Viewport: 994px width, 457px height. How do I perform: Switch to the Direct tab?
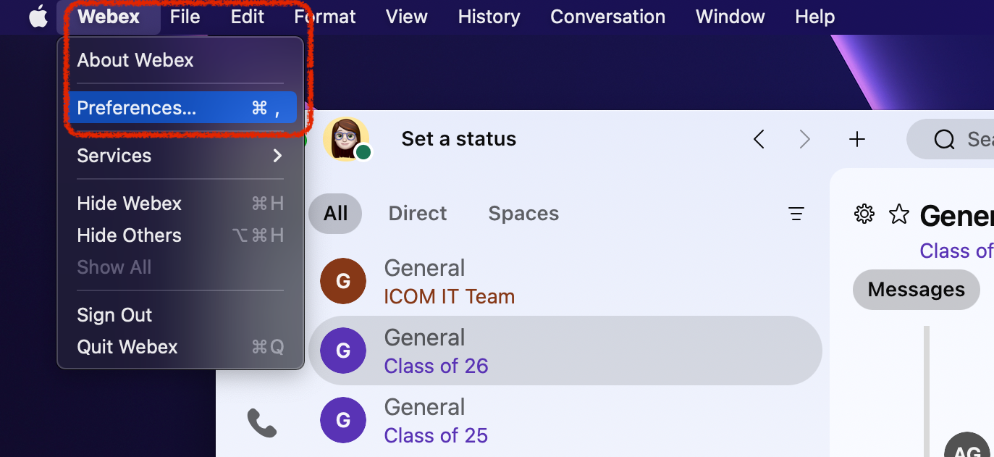[417, 213]
